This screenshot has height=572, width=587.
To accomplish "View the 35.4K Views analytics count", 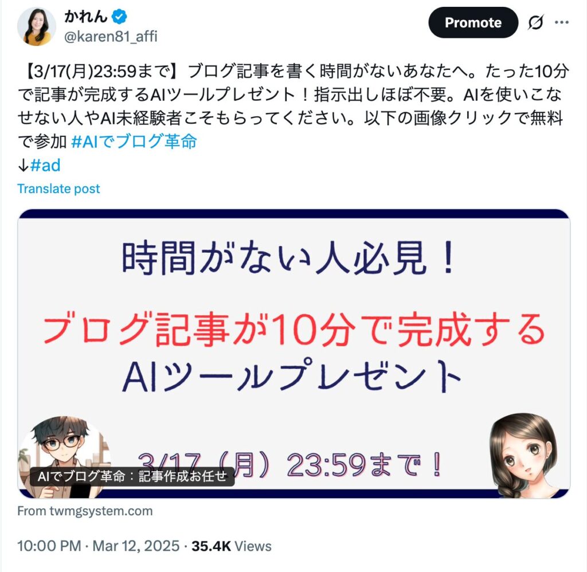I will pyautogui.click(x=232, y=546).
